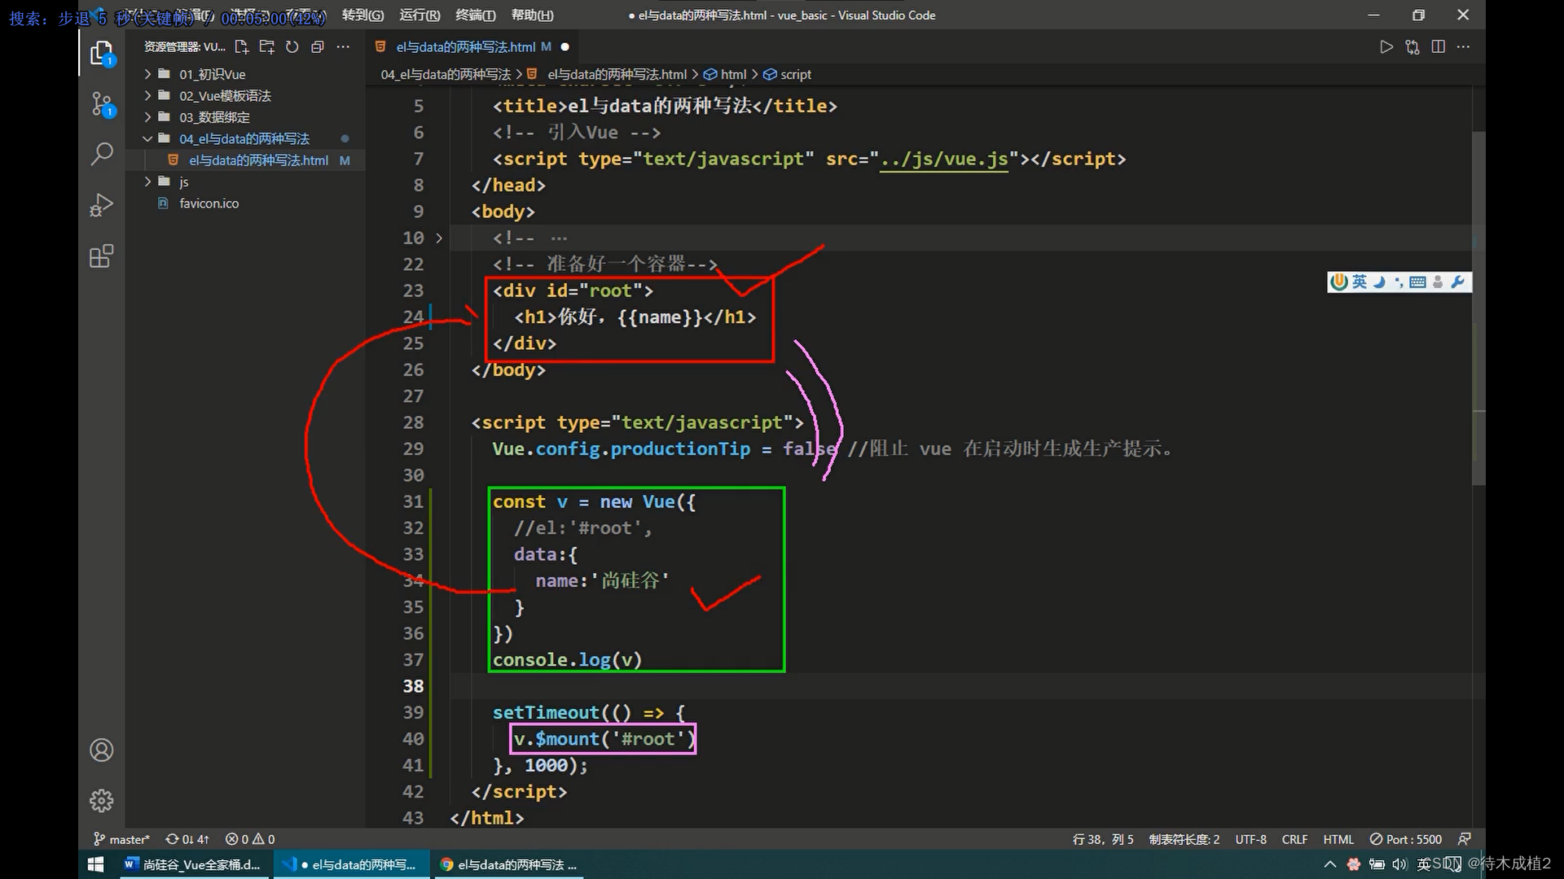Screen dimensions: 1564x879
Task: Switch to Chrome window on taskbar
Action: [509, 864]
